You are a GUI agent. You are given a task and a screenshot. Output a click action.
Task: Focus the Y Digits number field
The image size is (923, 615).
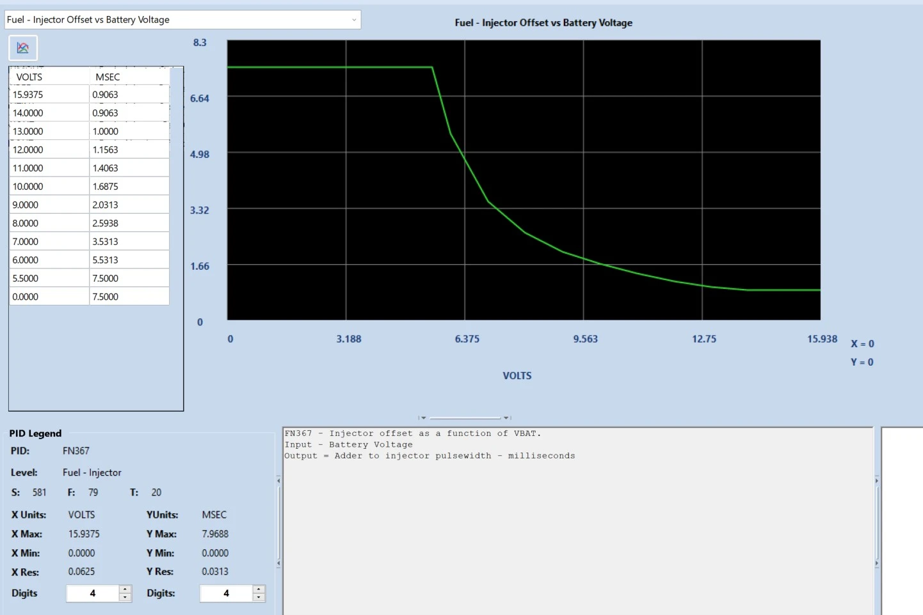(226, 593)
